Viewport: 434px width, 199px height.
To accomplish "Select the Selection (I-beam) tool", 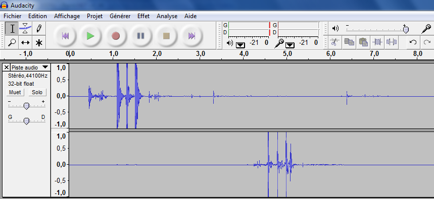I will click(x=12, y=29).
